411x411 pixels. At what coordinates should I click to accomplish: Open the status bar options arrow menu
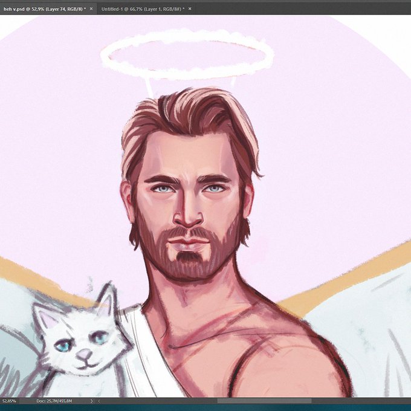click(x=91, y=401)
